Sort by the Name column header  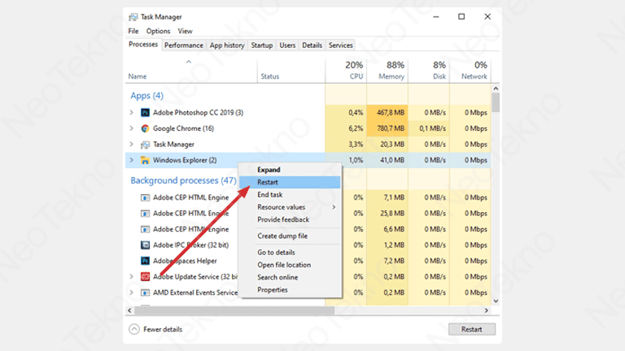click(x=191, y=71)
